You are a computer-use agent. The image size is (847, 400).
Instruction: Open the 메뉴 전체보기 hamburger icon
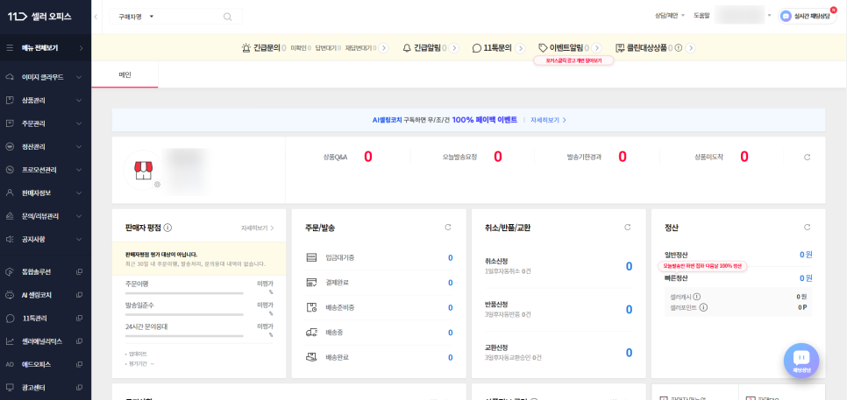[10, 48]
